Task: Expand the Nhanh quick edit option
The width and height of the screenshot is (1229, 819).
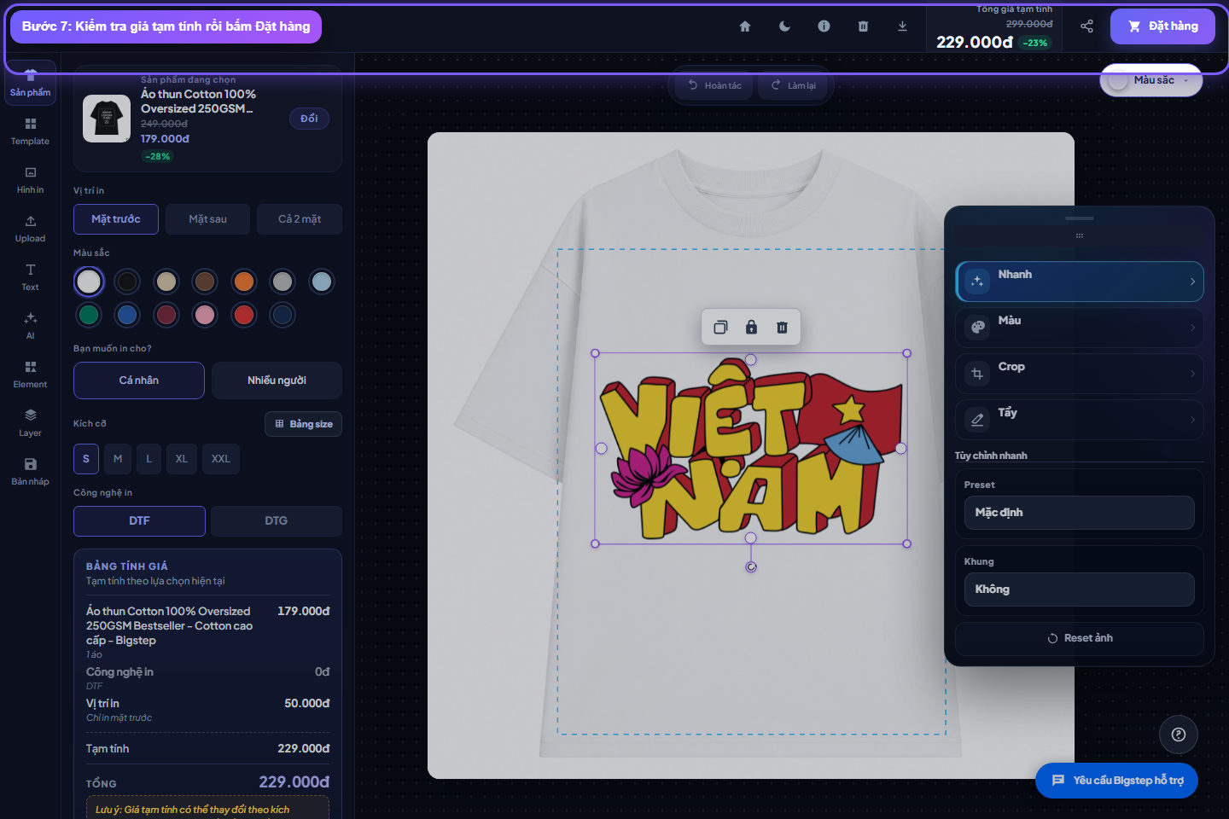Action: 1080,282
